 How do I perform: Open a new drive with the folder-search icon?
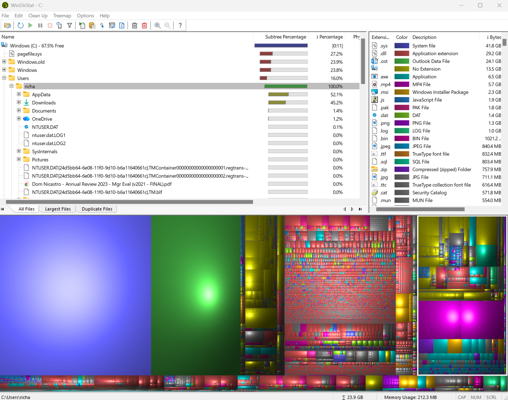tap(7, 25)
